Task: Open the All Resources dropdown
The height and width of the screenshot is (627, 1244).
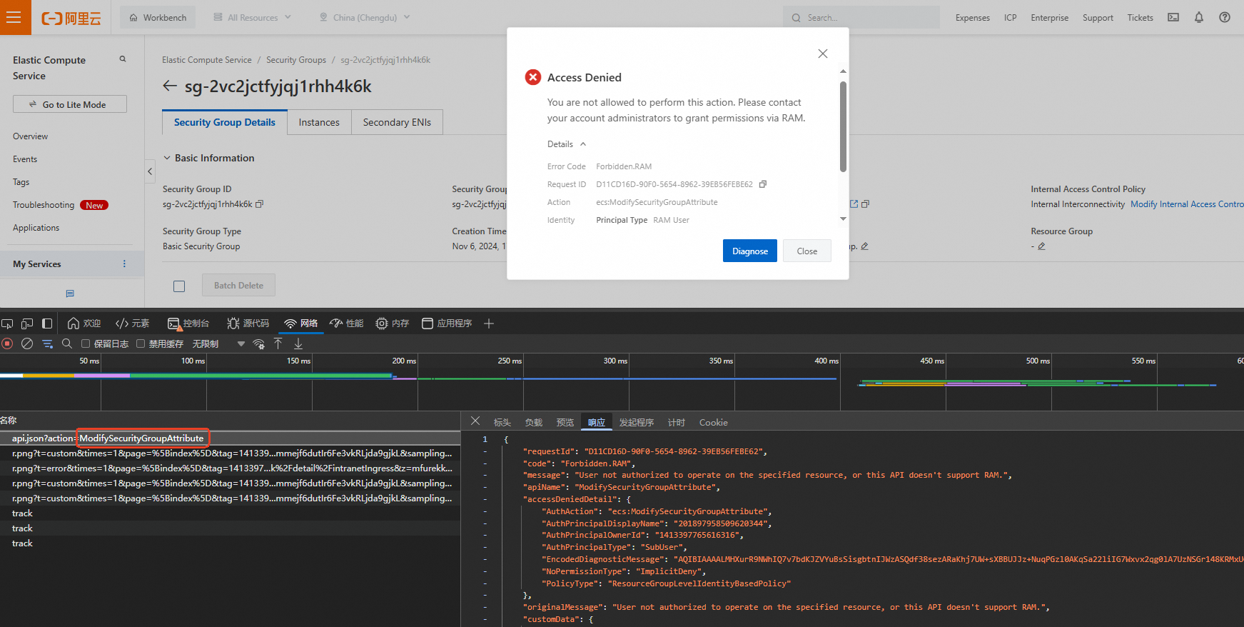Action: [253, 17]
